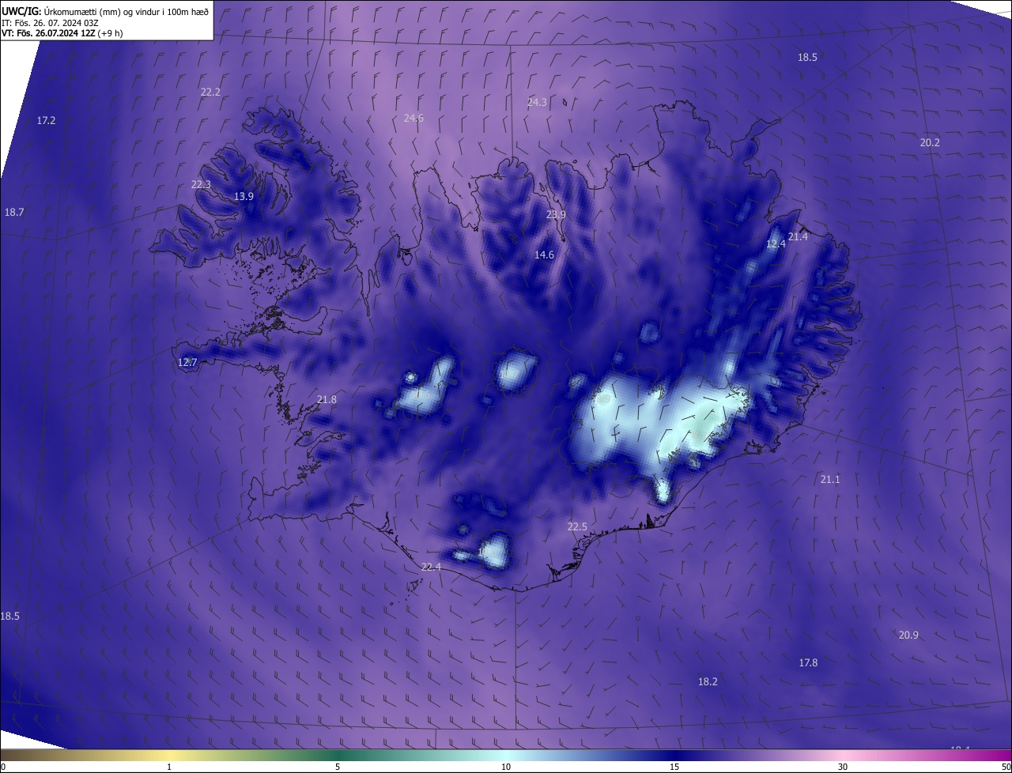Click the 21.4 value label
Viewport: 1012px width, 773px height.
[799, 236]
